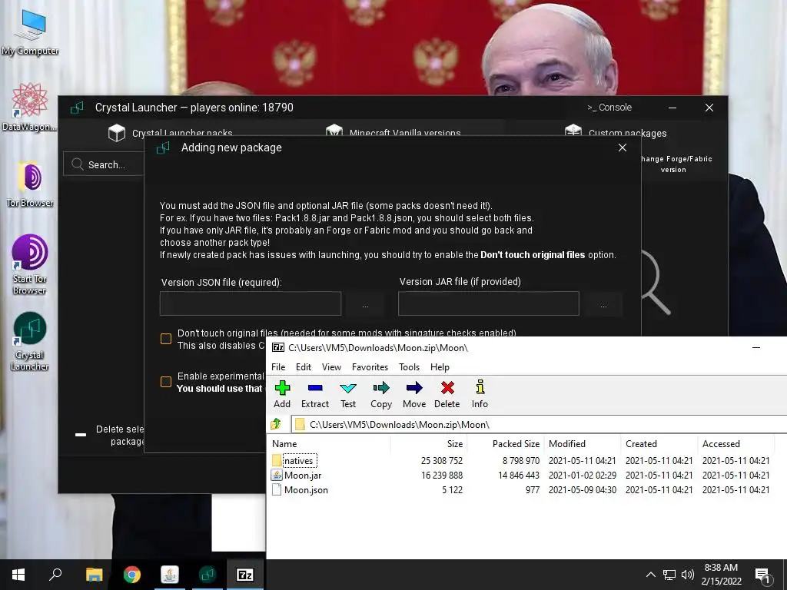Click the Version JAR file input field
Viewport: 787px width, 590px height.
(488, 304)
